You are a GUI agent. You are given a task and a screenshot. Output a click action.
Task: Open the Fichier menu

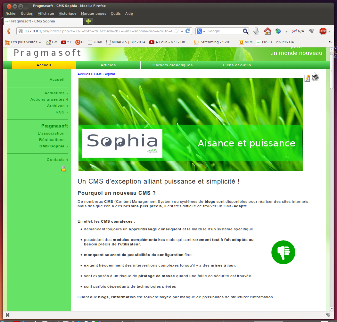pyautogui.click(x=11, y=13)
